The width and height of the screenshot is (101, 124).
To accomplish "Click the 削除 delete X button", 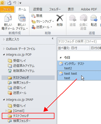I will (60, 20).
